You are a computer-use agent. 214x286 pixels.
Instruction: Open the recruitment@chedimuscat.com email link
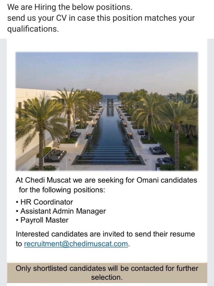76,244
